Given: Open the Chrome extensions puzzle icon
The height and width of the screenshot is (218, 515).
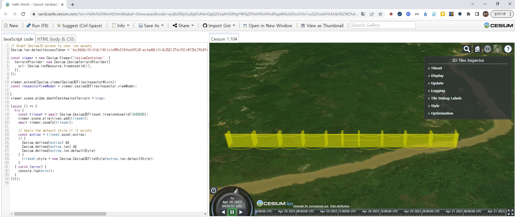Looking at the screenshot, I should click(468, 14).
